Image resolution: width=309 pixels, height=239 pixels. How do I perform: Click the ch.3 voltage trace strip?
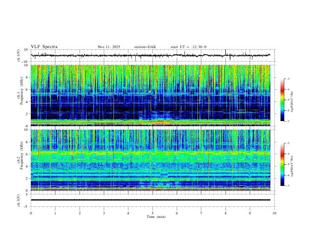click(151, 200)
